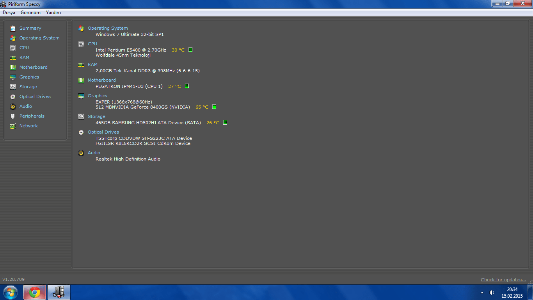
Task: Click the drive icon beside Storage heading
Action: [81, 116]
